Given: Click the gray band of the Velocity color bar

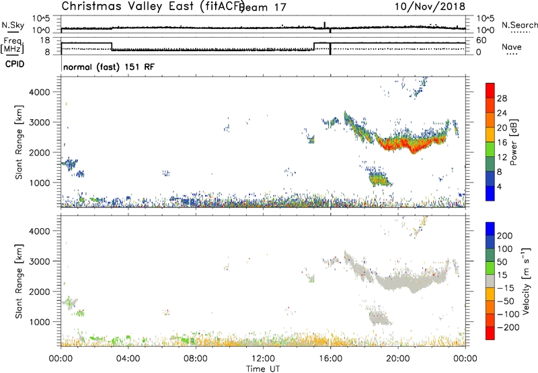Looking at the screenshot, I should [x=490, y=281].
